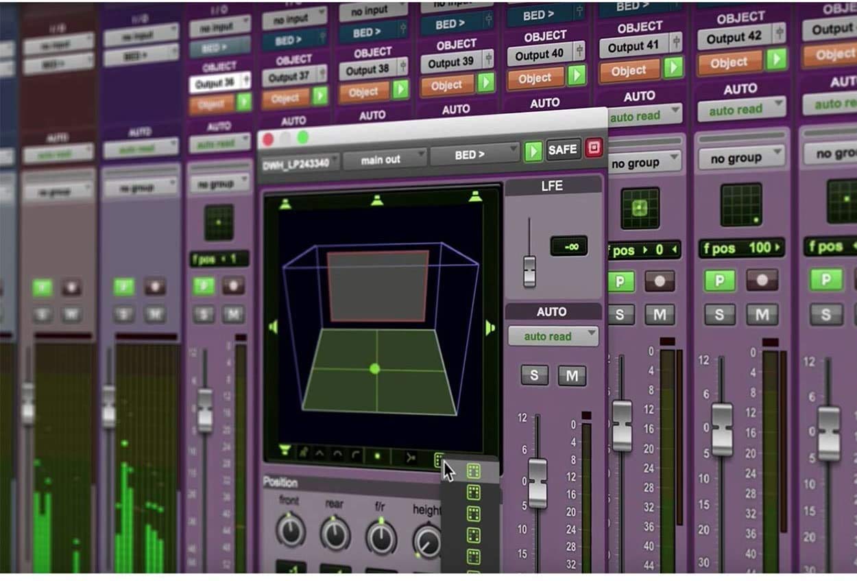Open the no input dropdown above Output 38
Image resolution: width=857 pixels, height=581 pixels.
[x=375, y=12]
